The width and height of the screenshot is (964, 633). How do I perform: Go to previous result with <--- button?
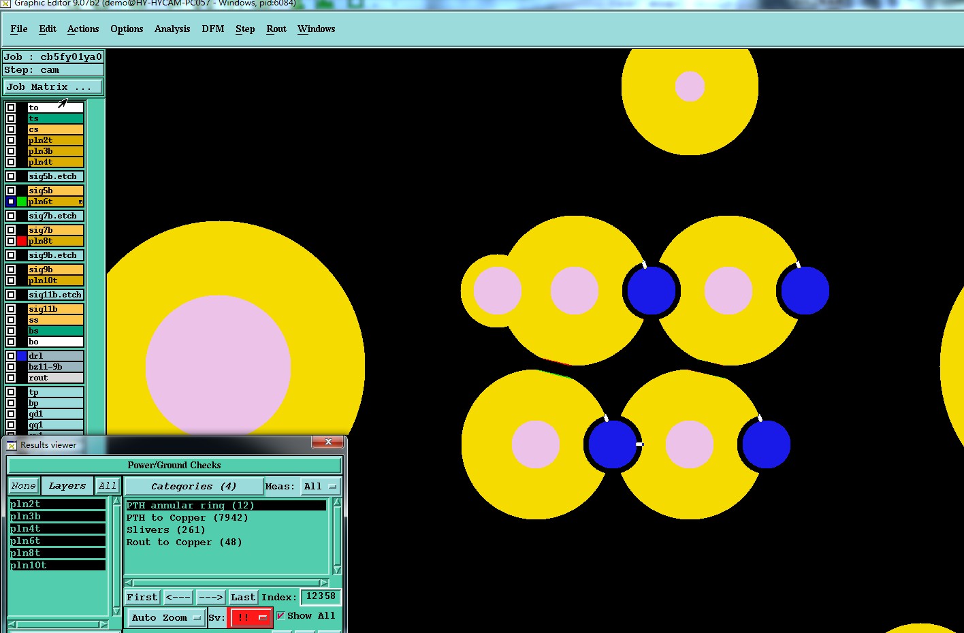178,597
